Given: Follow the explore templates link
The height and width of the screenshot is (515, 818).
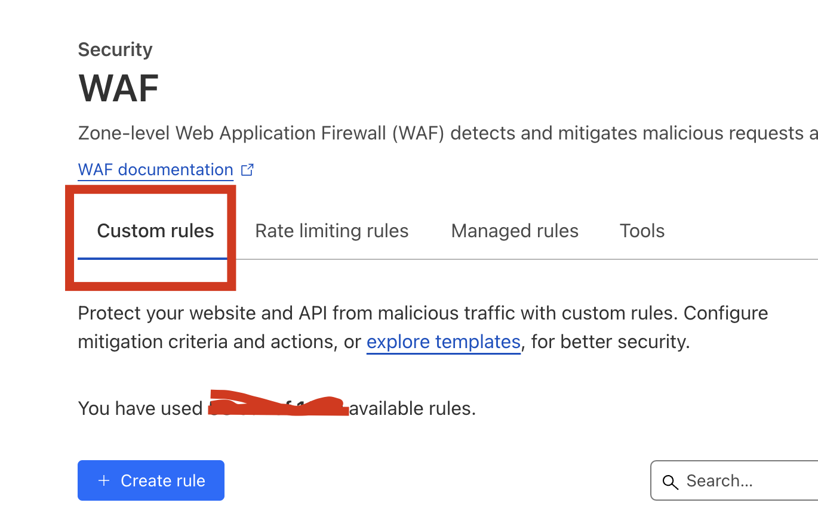Looking at the screenshot, I should coord(443,342).
